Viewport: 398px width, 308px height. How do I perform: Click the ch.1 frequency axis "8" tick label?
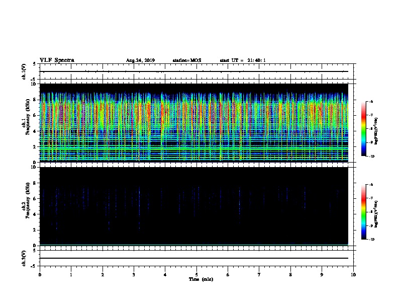tap(35, 100)
